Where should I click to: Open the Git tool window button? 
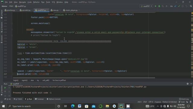click(x=8, y=99)
